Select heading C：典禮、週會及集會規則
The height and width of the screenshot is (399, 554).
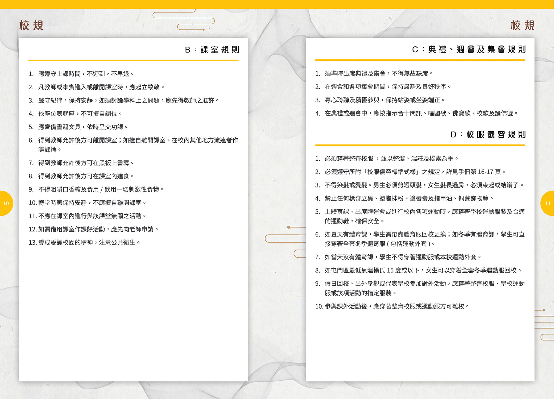pyautogui.click(x=469, y=49)
